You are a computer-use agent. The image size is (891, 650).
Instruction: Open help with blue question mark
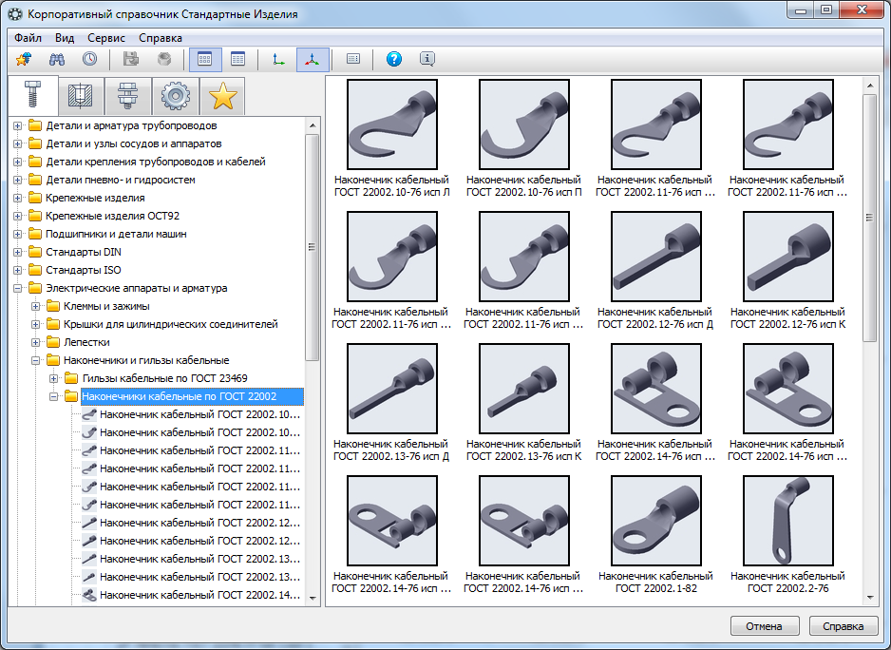pyautogui.click(x=394, y=59)
